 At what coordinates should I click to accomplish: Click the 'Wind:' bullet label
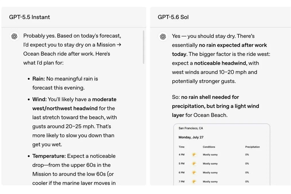(39, 99)
